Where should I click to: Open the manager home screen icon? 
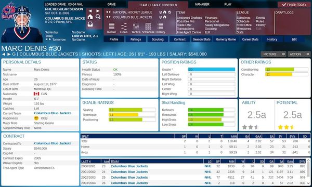[x=90, y=17]
